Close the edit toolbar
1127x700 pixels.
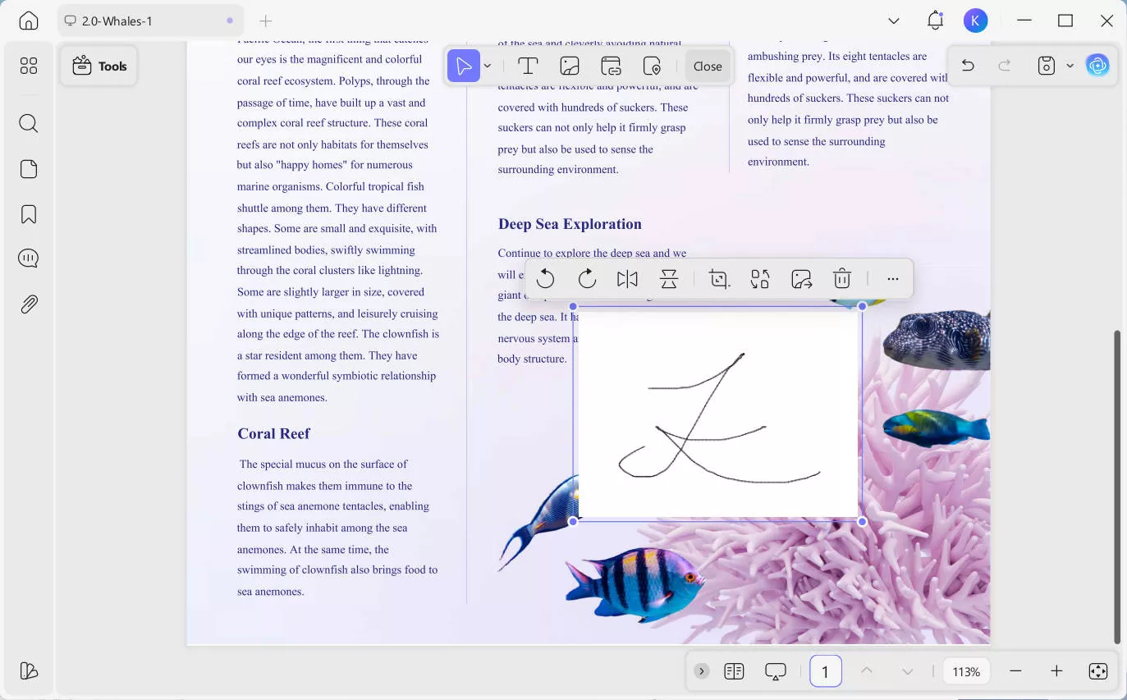pyautogui.click(x=708, y=66)
